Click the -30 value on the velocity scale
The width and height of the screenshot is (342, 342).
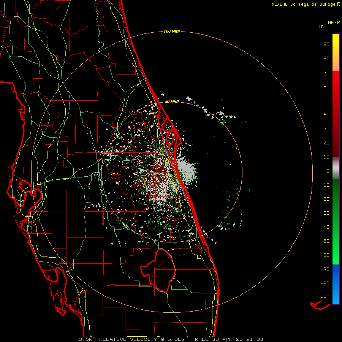pyautogui.click(x=325, y=213)
